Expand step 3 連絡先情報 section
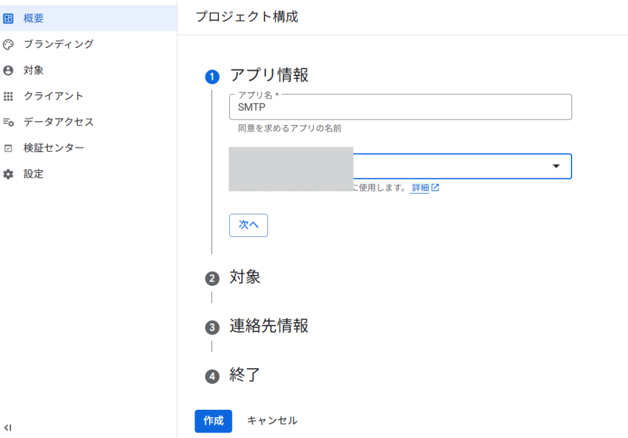This screenshot has height=438, width=628. (x=269, y=326)
